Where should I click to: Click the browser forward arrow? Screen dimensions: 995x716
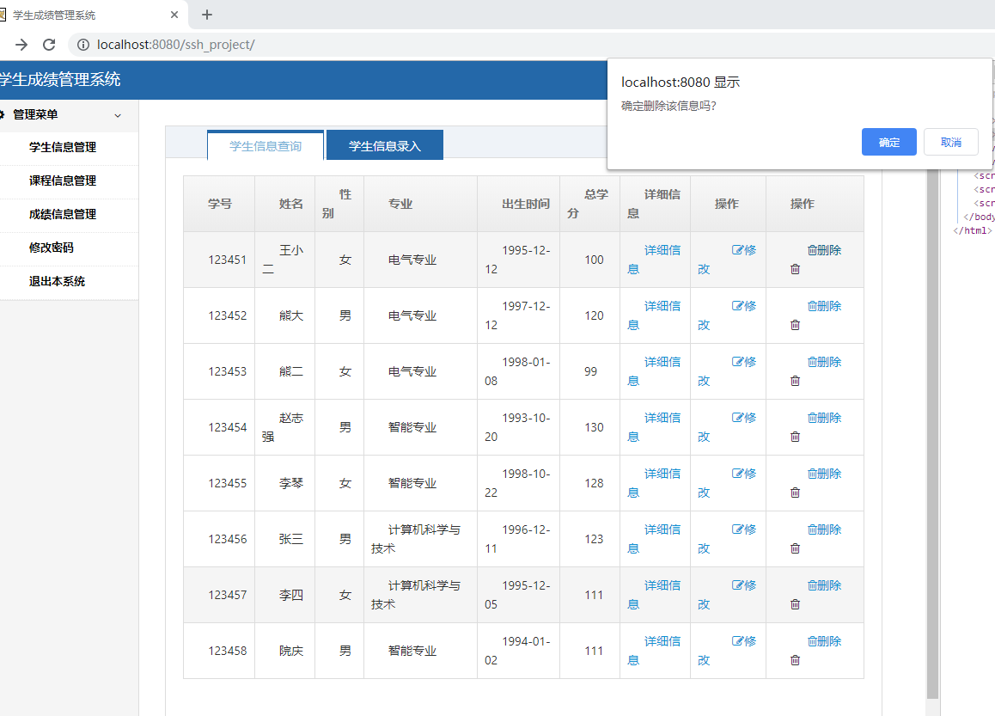coord(21,45)
